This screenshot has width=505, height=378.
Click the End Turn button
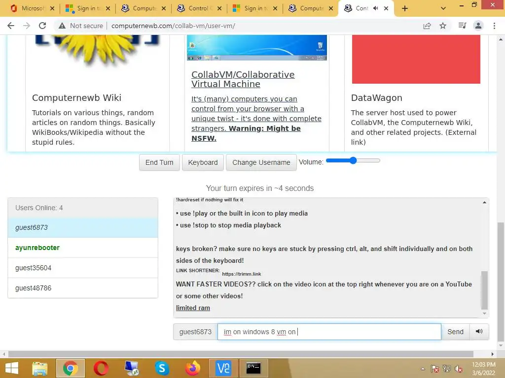pos(159,162)
